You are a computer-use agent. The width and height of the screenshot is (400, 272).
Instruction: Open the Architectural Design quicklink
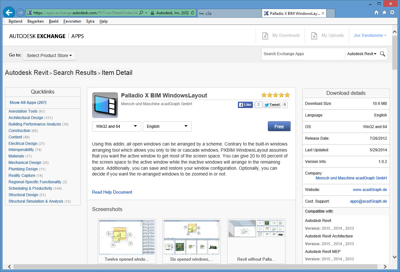(26, 118)
